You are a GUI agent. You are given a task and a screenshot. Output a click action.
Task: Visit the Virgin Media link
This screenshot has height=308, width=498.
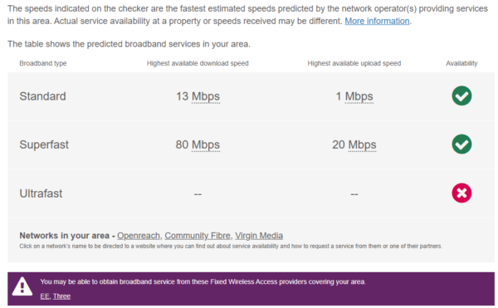click(x=259, y=236)
